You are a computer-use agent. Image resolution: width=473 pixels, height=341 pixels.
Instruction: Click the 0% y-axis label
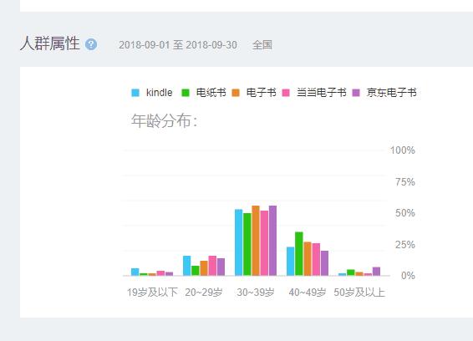[x=408, y=276]
